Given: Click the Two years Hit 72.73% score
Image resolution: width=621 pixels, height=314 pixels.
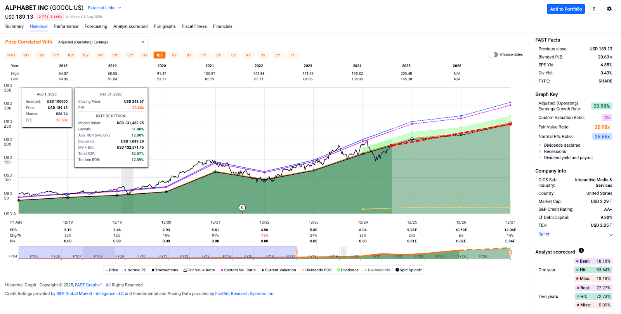Looking at the screenshot, I should (x=593, y=297).
